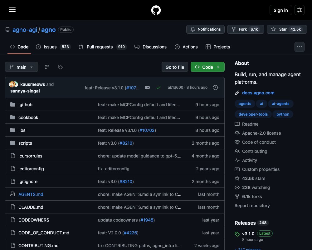Click the eye icon next to 238 watching
This screenshot has width=312, height=250.
pyautogui.click(x=237, y=187)
